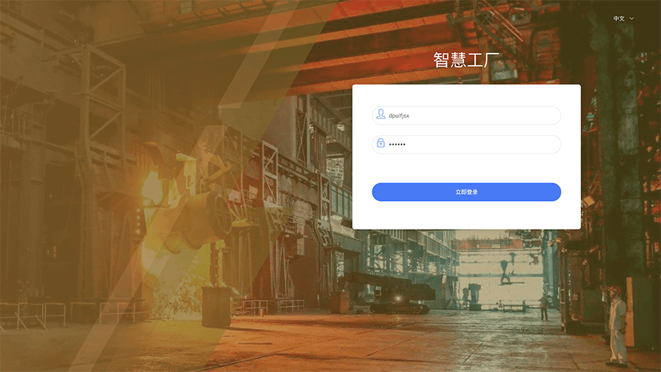Click the white card margin below 立即登录

[x=466, y=215]
